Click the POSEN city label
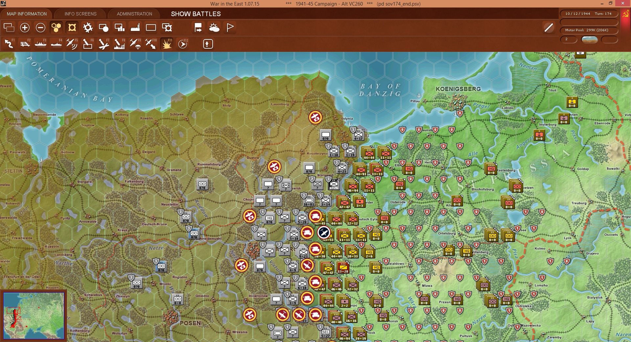This screenshot has height=342, width=631. [x=190, y=323]
